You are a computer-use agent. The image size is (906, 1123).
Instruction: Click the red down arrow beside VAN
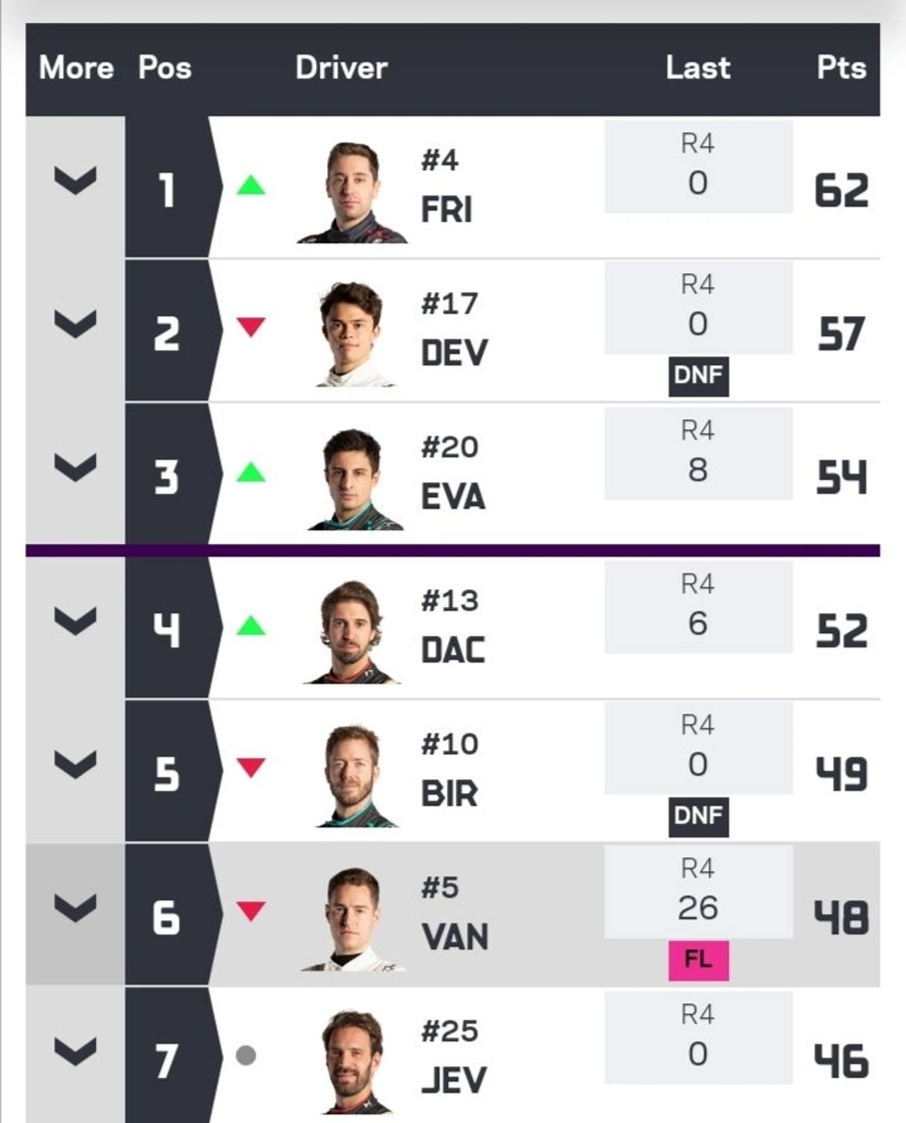[251, 911]
